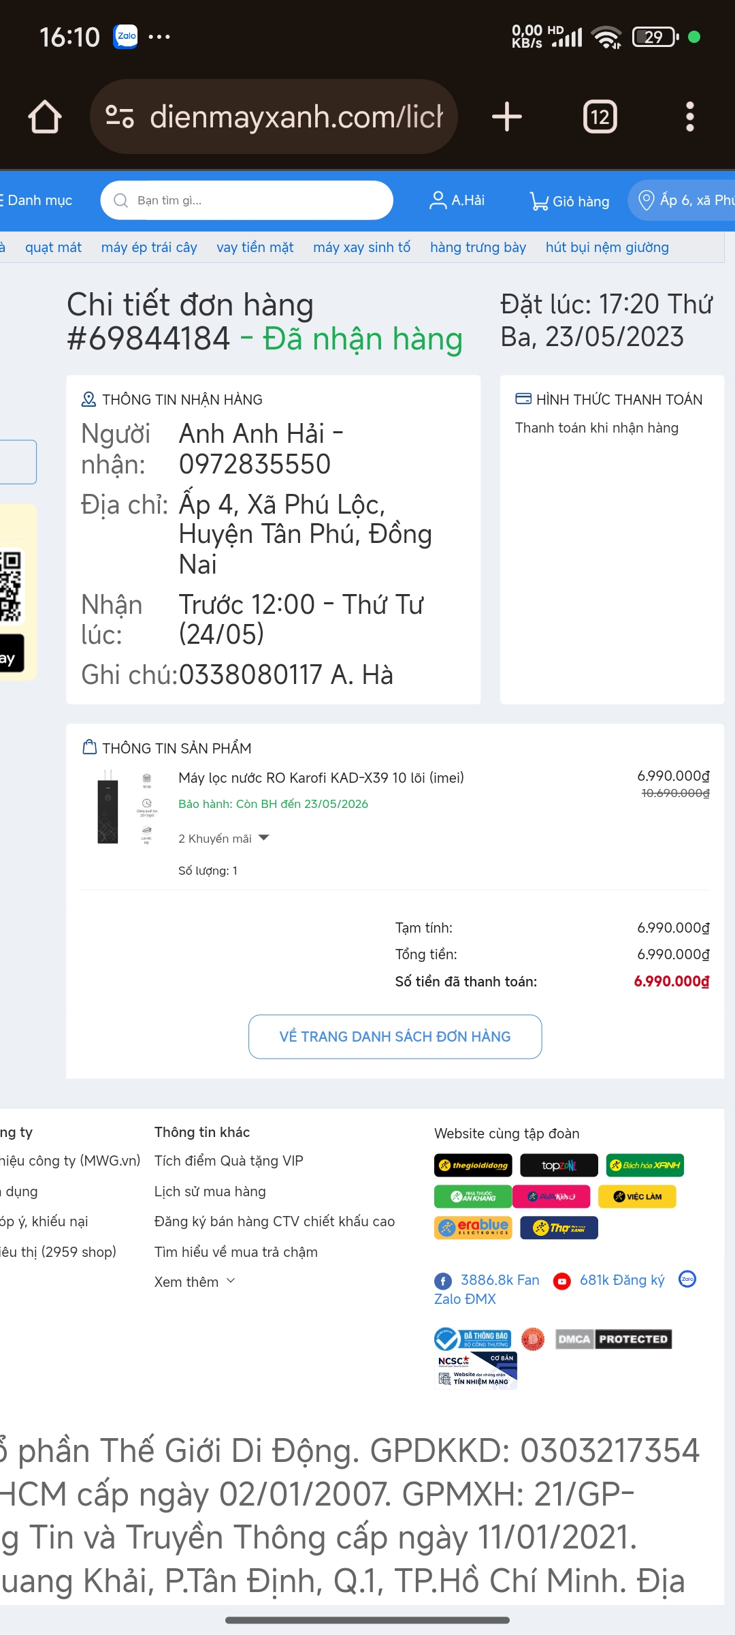Tap the site settings icon in address bar
This screenshot has width=735, height=1635.
tap(120, 116)
